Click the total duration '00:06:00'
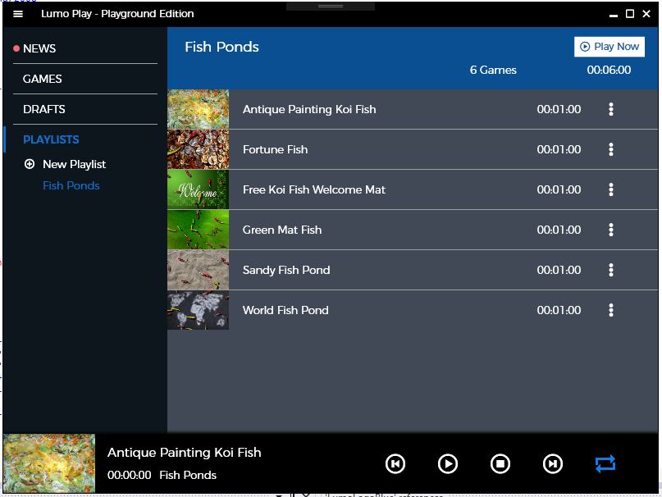The height and width of the screenshot is (497, 662). pyautogui.click(x=609, y=70)
